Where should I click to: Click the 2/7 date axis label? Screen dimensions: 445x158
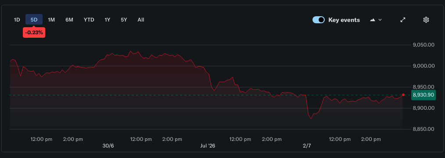(307, 146)
